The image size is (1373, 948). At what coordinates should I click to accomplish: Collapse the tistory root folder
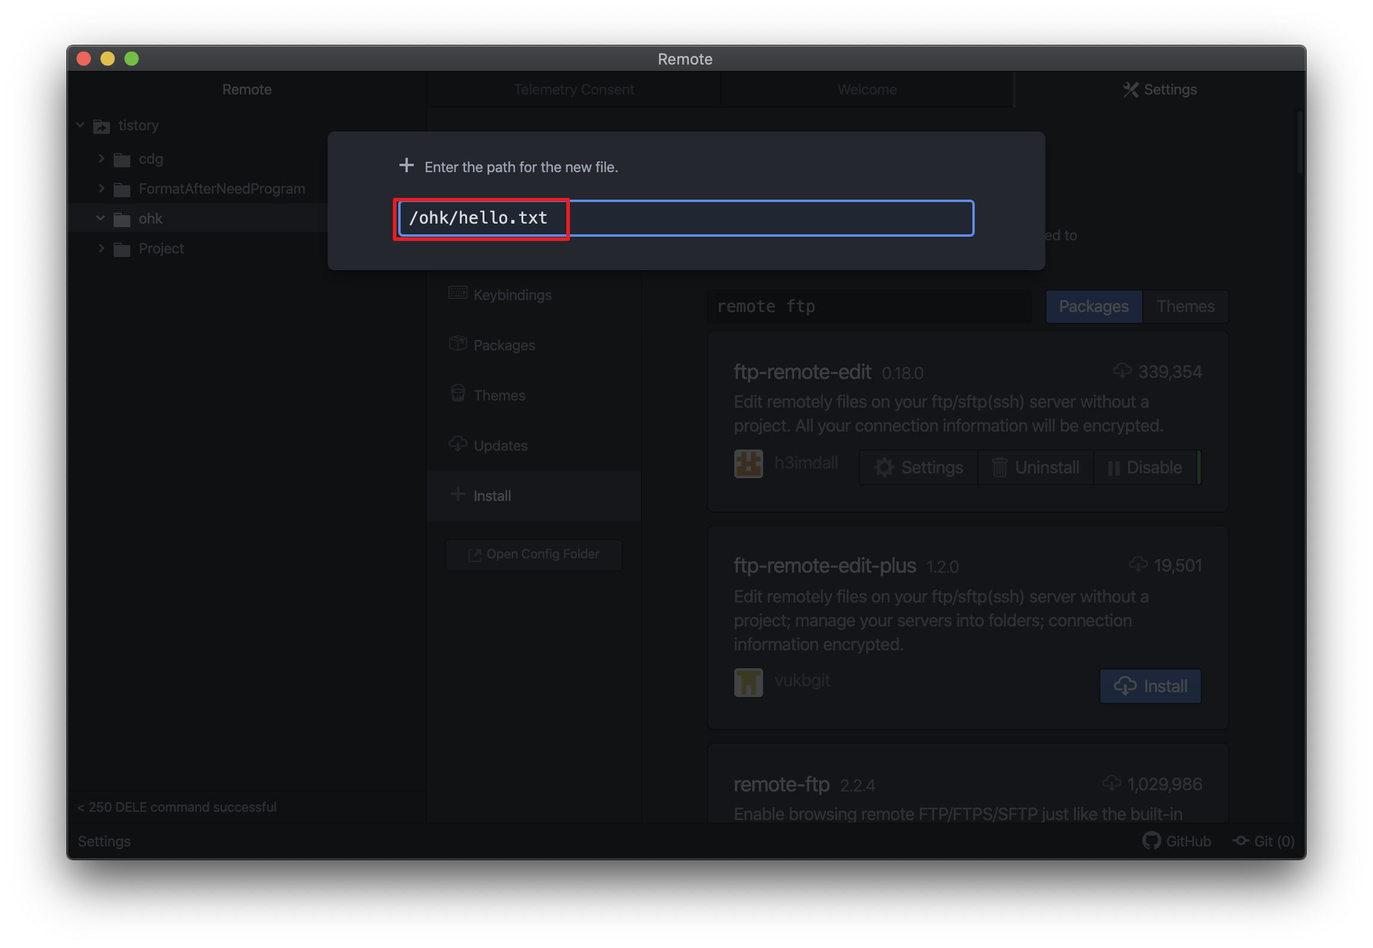[x=81, y=125]
